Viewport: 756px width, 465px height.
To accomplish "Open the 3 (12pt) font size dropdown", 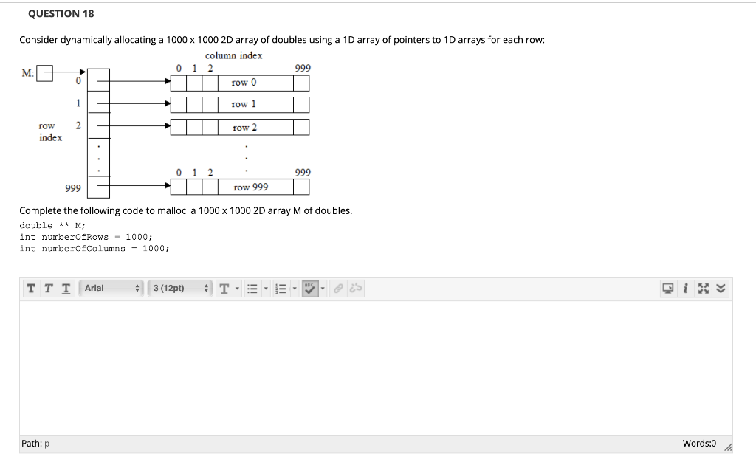I will pos(179,288).
